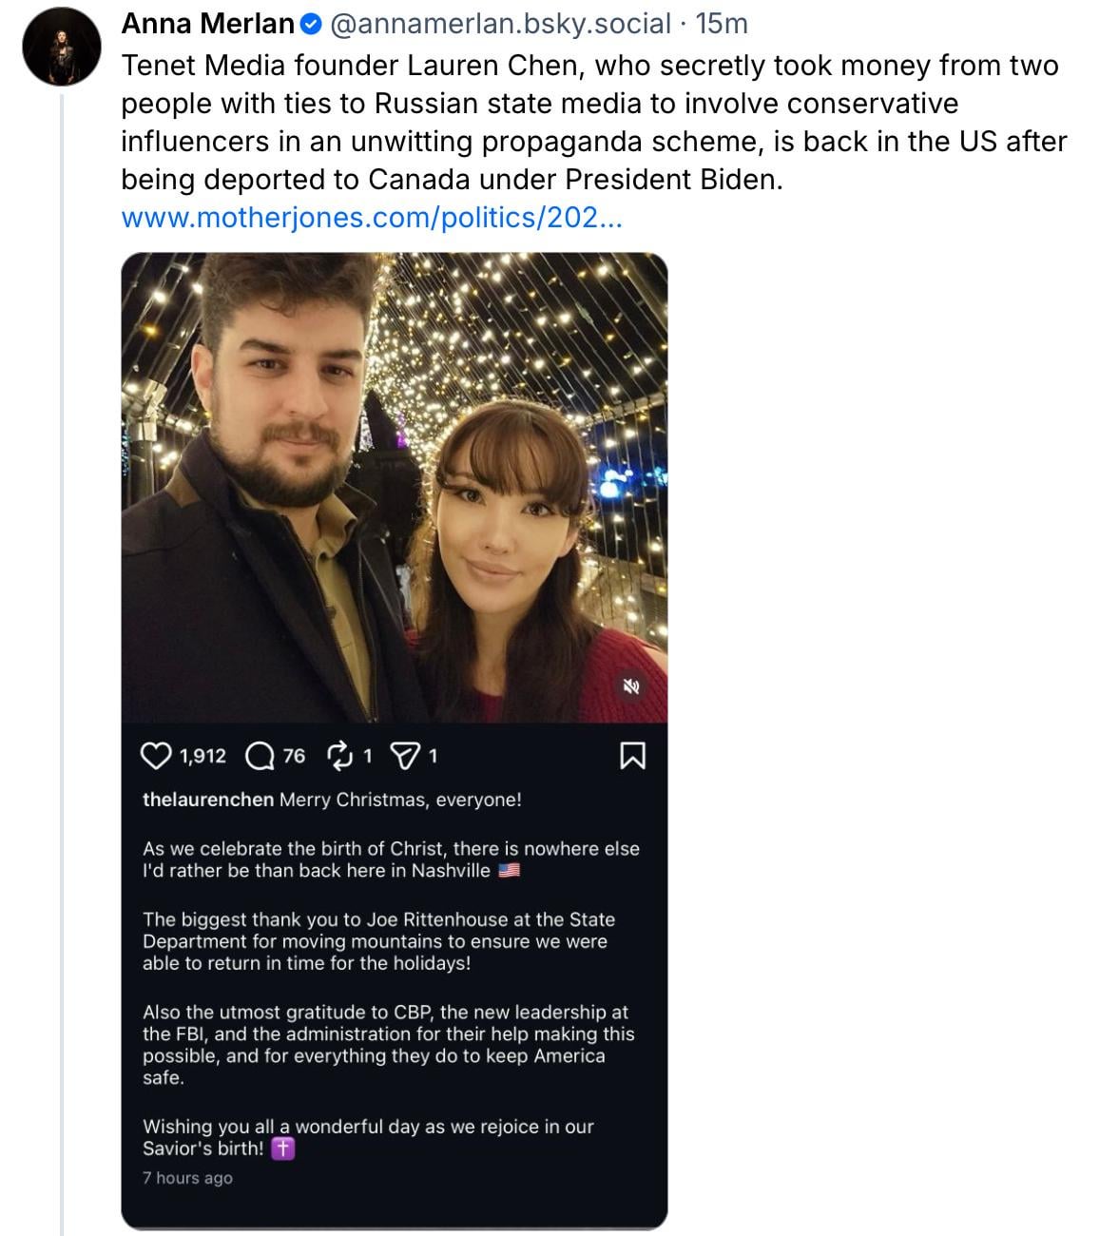Click the American flag emoji in caption

point(510,871)
